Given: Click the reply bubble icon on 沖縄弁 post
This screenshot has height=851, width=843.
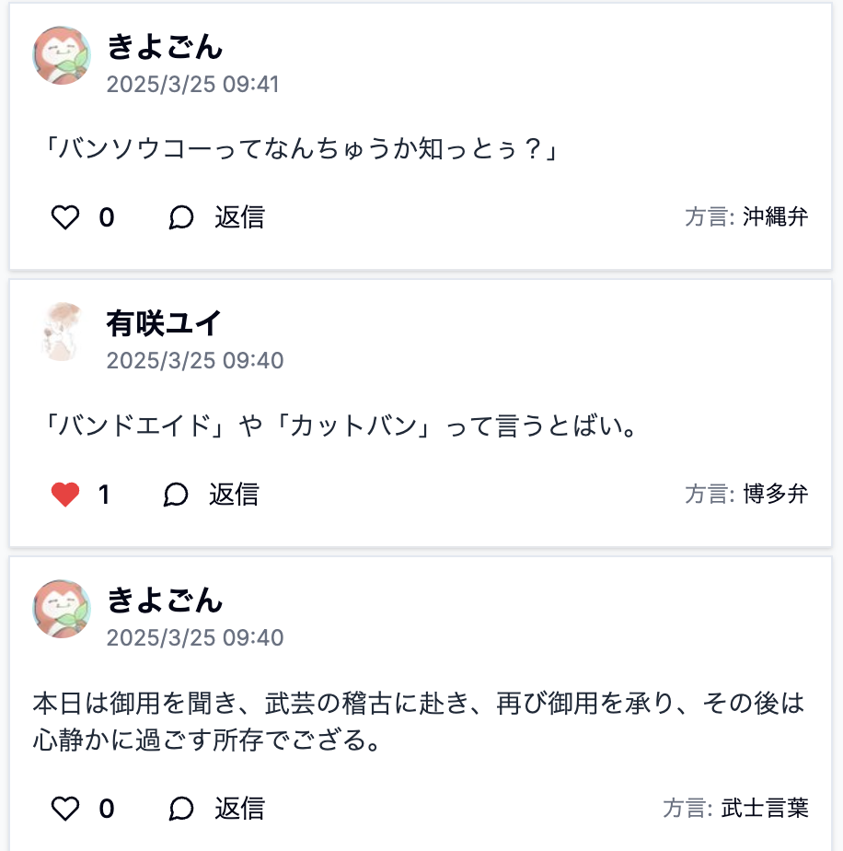Looking at the screenshot, I should (181, 218).
